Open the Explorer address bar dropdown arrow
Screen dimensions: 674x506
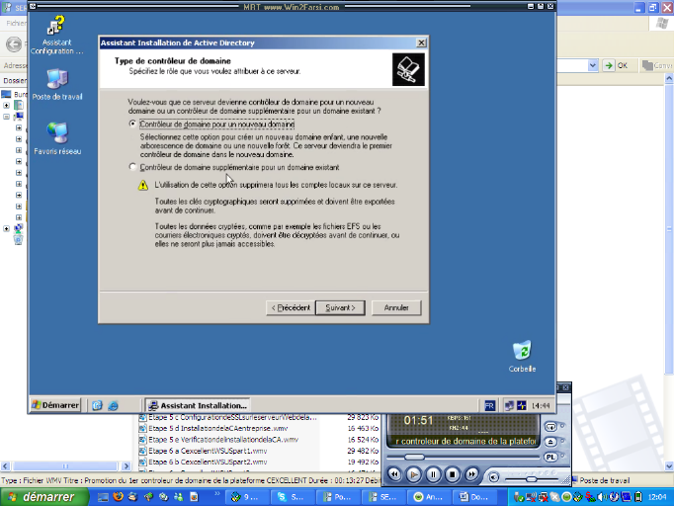593,65
